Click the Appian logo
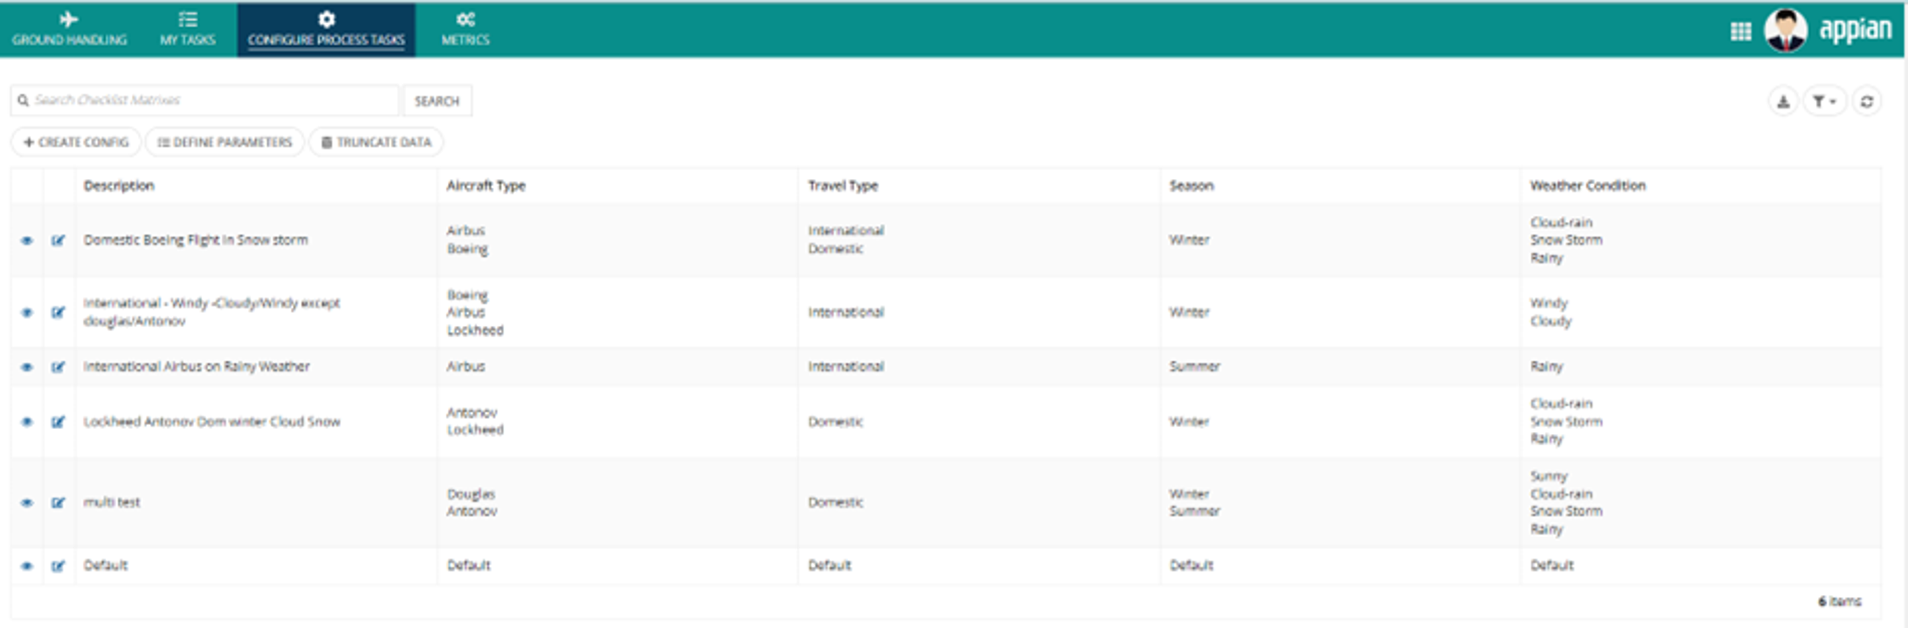 click(x=1855, y=30)
